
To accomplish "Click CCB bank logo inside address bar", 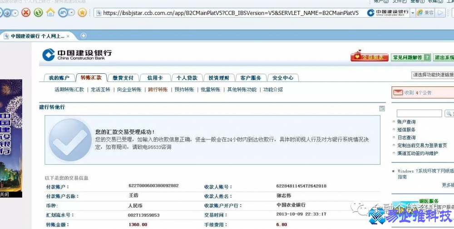I will click(x=388, y=13).
